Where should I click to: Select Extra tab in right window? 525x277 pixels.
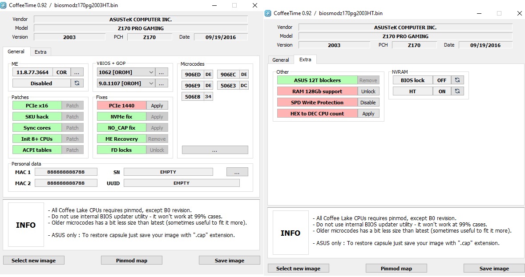point(305,59)
